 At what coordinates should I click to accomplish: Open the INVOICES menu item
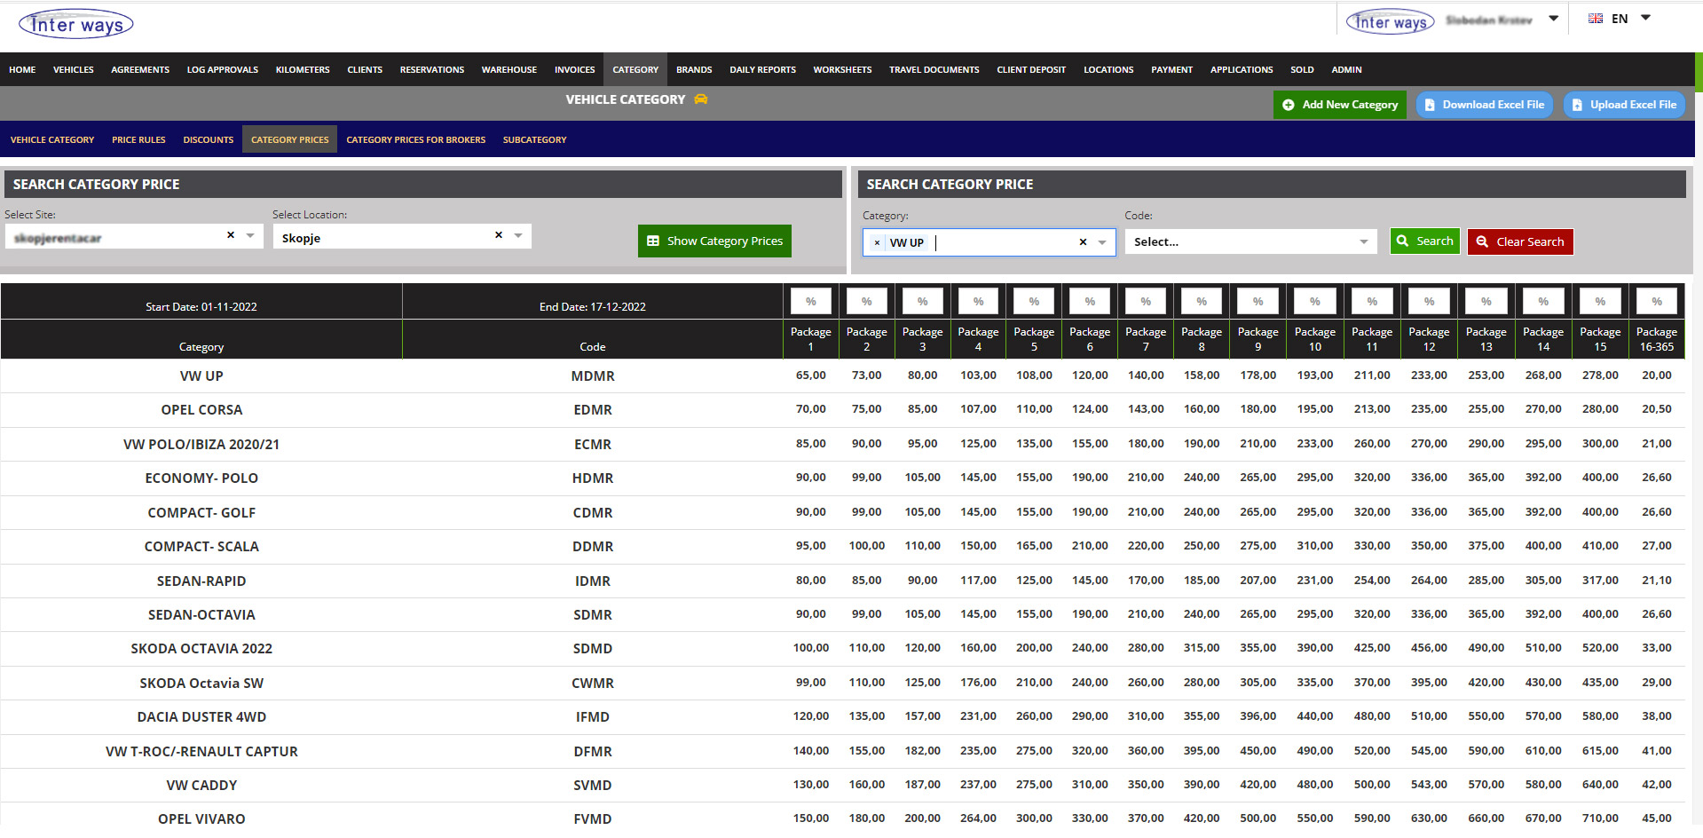575,69
